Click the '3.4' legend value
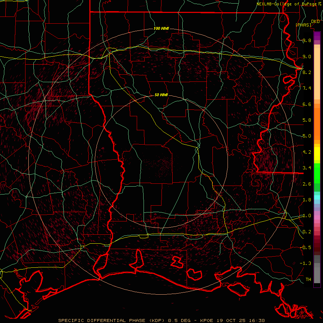 [307, 168]
